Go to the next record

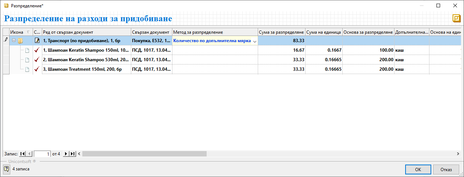(x=66, y=154)
